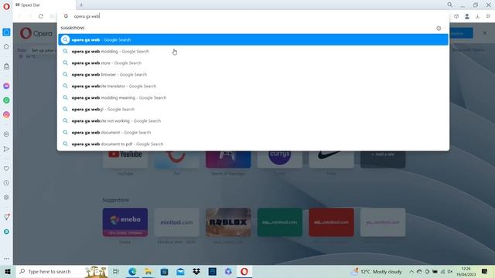Open sidebar History clock icon
The image size is (495, 278).
tap(6, 183)
